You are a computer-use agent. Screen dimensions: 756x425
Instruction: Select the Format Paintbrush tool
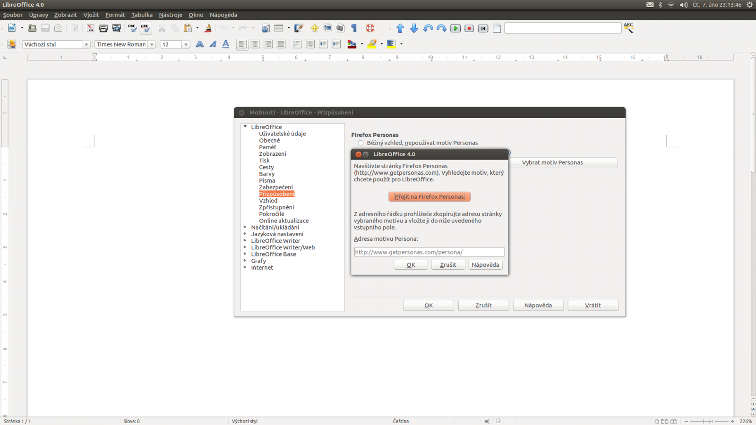click(x=208, y=28)
